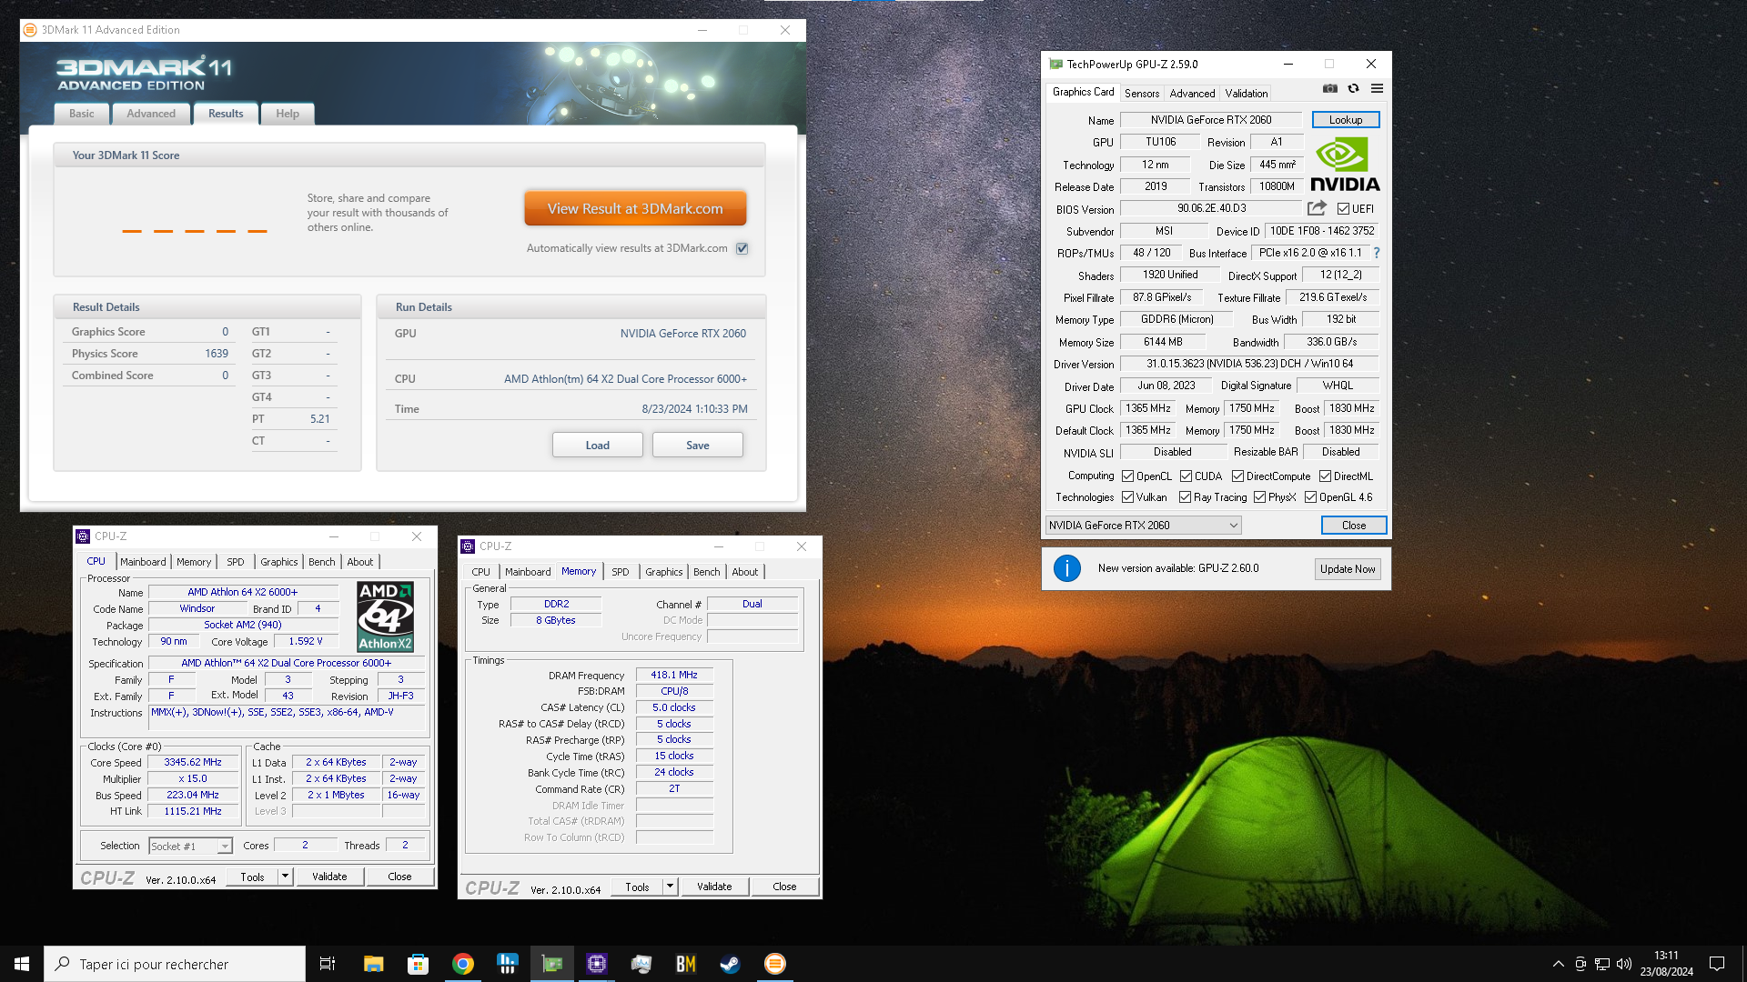Screen dimensions: 1747x982
Task: Open Windows Start menu
Action: click(22, 964)
